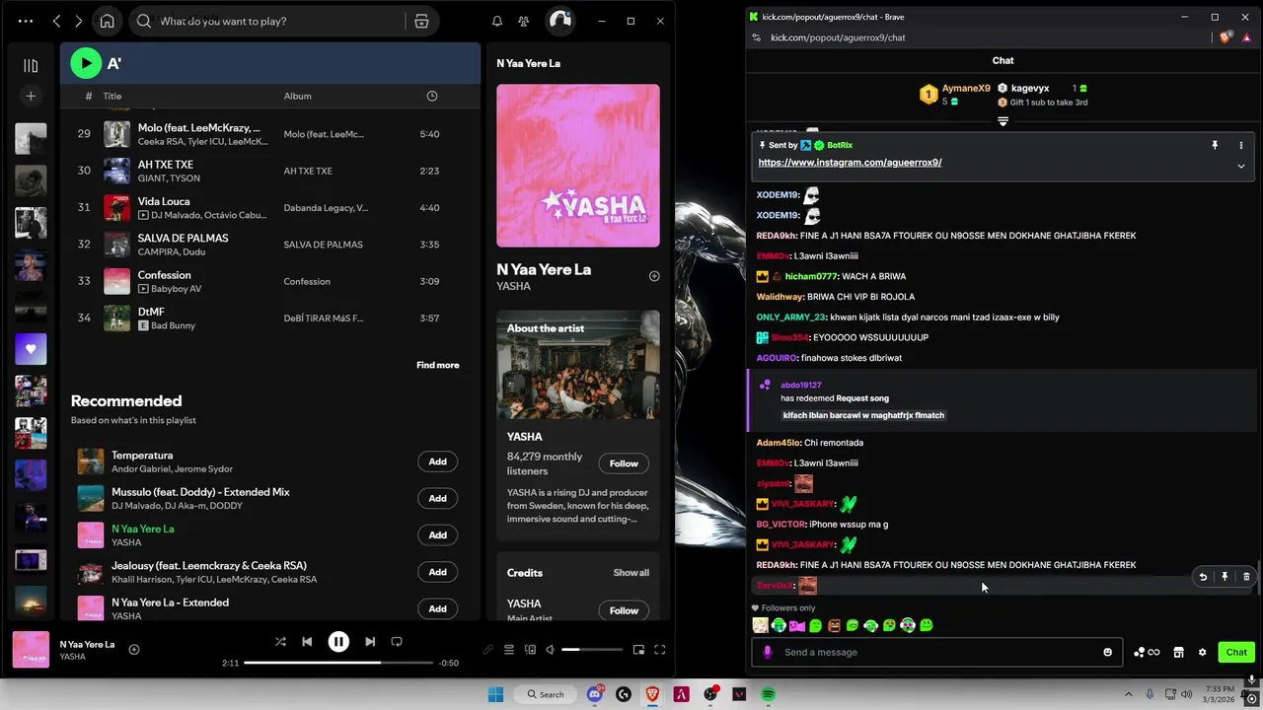1263x710 pixels.
Task: Open N Yaa Yere La album cover
Action: 578,166
